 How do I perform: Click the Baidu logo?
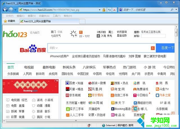[33, 48]
